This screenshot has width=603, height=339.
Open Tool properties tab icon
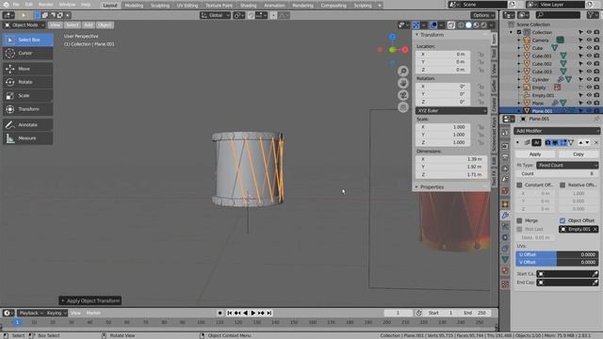tap(505, 133)
